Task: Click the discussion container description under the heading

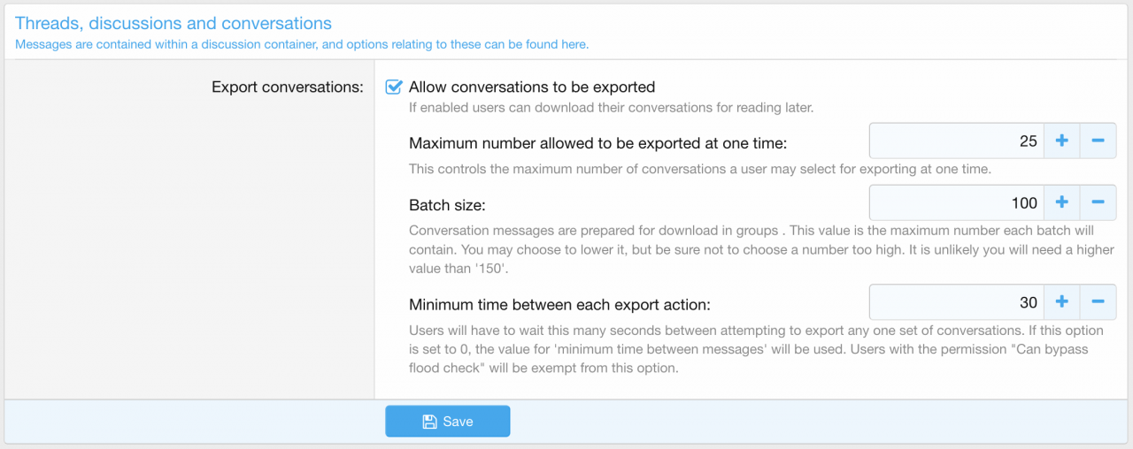Action: (x=301, y=44)
